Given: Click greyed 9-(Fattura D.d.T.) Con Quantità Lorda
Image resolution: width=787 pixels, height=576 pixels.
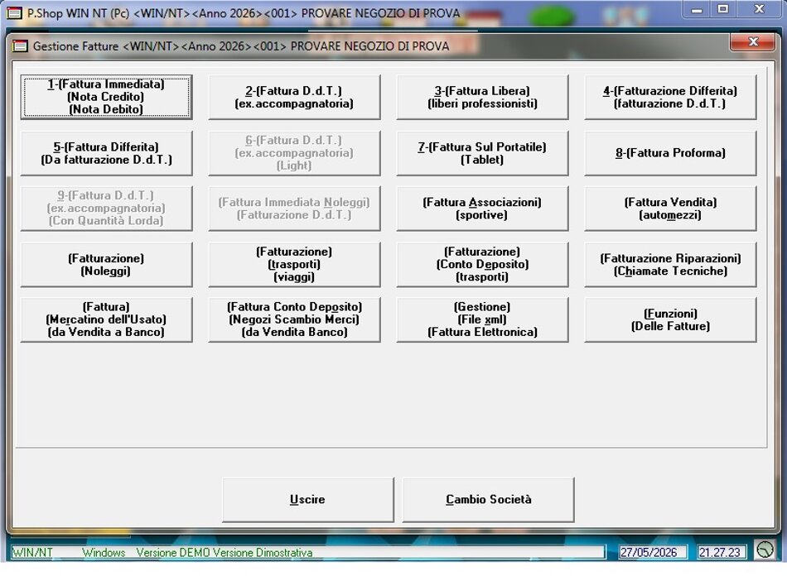Looking at the screenshot, I should pos(106,209).
